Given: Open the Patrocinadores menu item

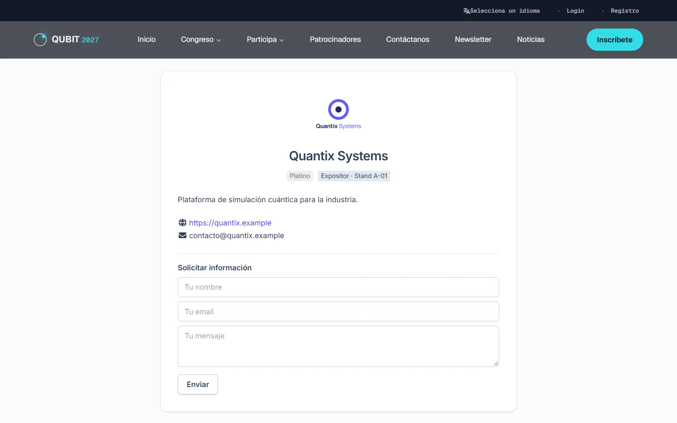Looking at the screenshot, I should [335, 39].
